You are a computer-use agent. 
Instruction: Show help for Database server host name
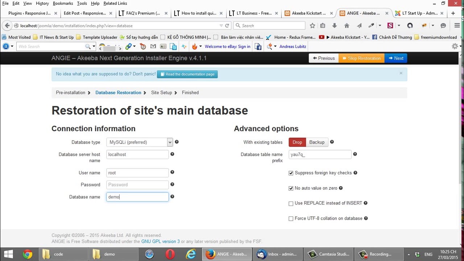pyautogui.click(x=172, y=154)
